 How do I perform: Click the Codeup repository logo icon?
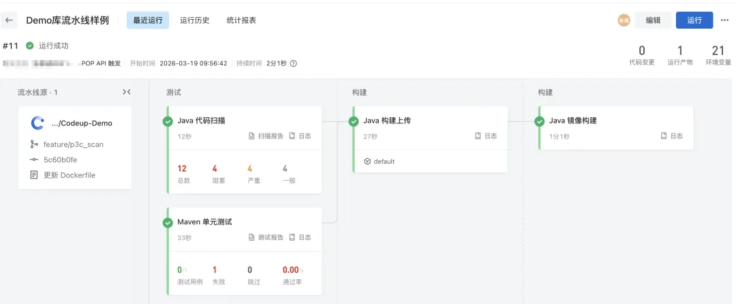[x=37, y=123]
